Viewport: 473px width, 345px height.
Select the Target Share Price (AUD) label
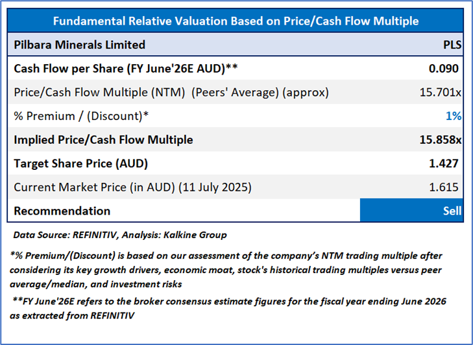(85, 163)
